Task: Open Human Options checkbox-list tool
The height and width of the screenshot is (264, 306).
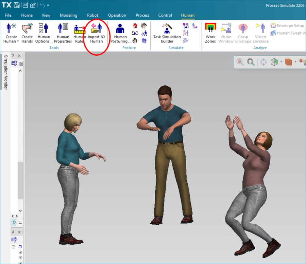Action: click(44, 33)
